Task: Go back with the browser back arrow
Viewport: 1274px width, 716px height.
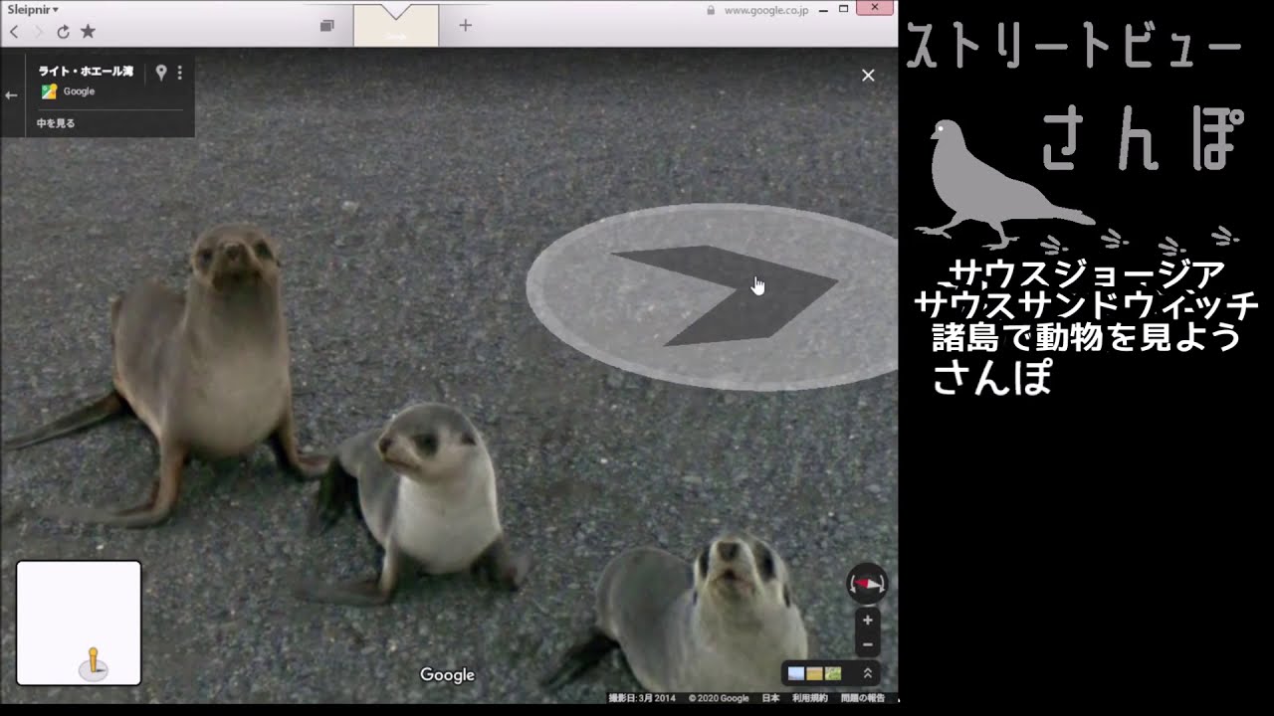Action: click(14, 32)
